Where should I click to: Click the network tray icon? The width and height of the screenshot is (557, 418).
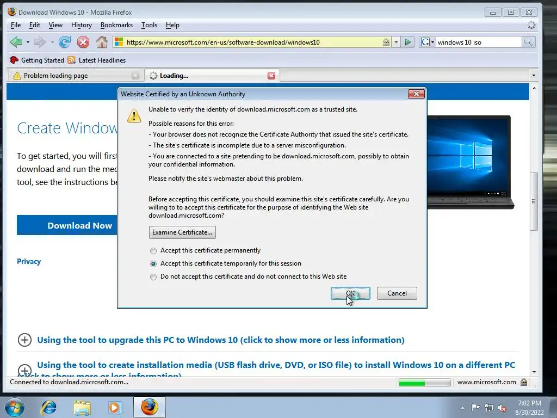pos(489,408)
